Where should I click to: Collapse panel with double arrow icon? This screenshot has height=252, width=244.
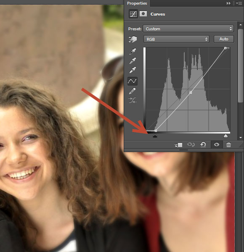pyautogui.click(x=228, y=3)
